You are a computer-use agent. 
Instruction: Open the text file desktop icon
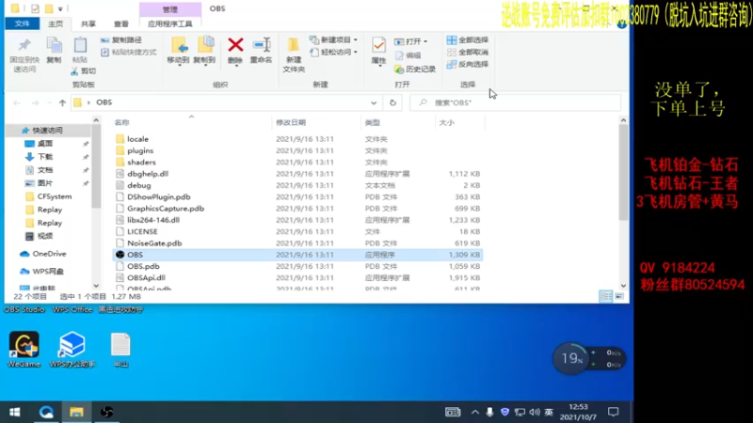120,349
